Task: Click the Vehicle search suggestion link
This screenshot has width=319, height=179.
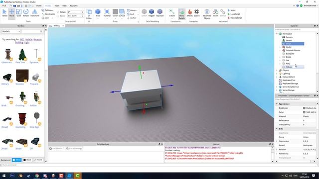Action: pyautogui.click(x=29, y=39)
